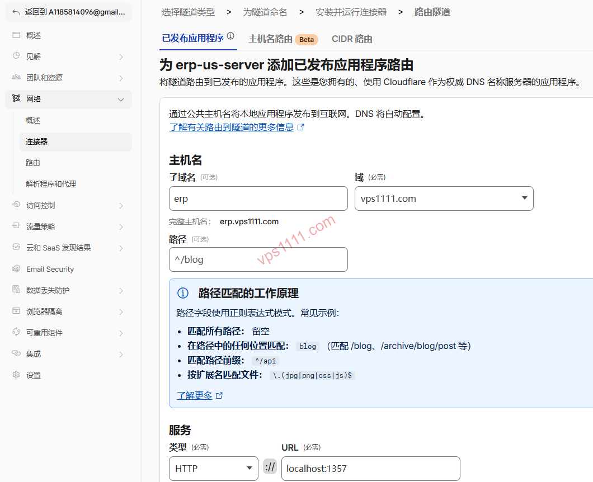Viewport: 593px width, 482px height.
Task: Click the 团队和资源 people icon
Action: click(x=16, y=77)
